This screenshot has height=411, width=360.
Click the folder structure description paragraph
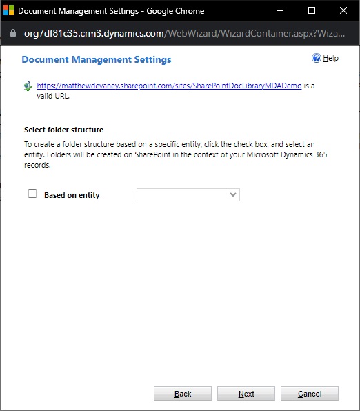tap(176, 154)
